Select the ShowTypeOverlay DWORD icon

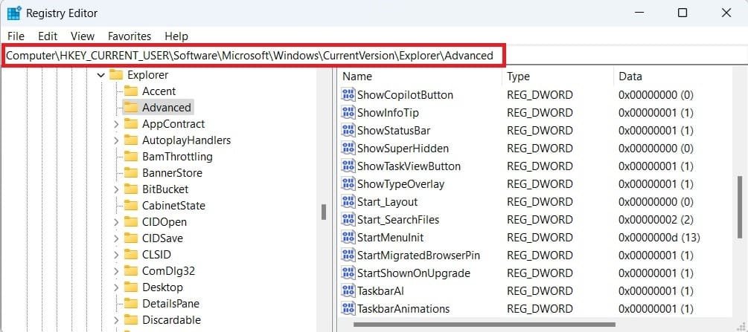pos(348,184)
